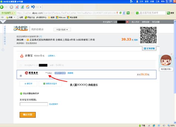The width and height of the screenshot is (176, 127).
Task: Click the skin/paper-plane icon in title bar
Action: (131, 1)
